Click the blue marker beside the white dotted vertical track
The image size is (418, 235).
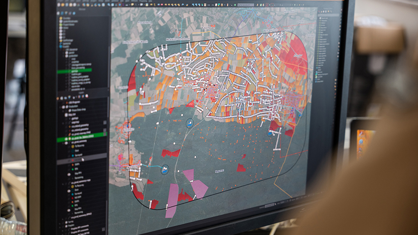270,132
